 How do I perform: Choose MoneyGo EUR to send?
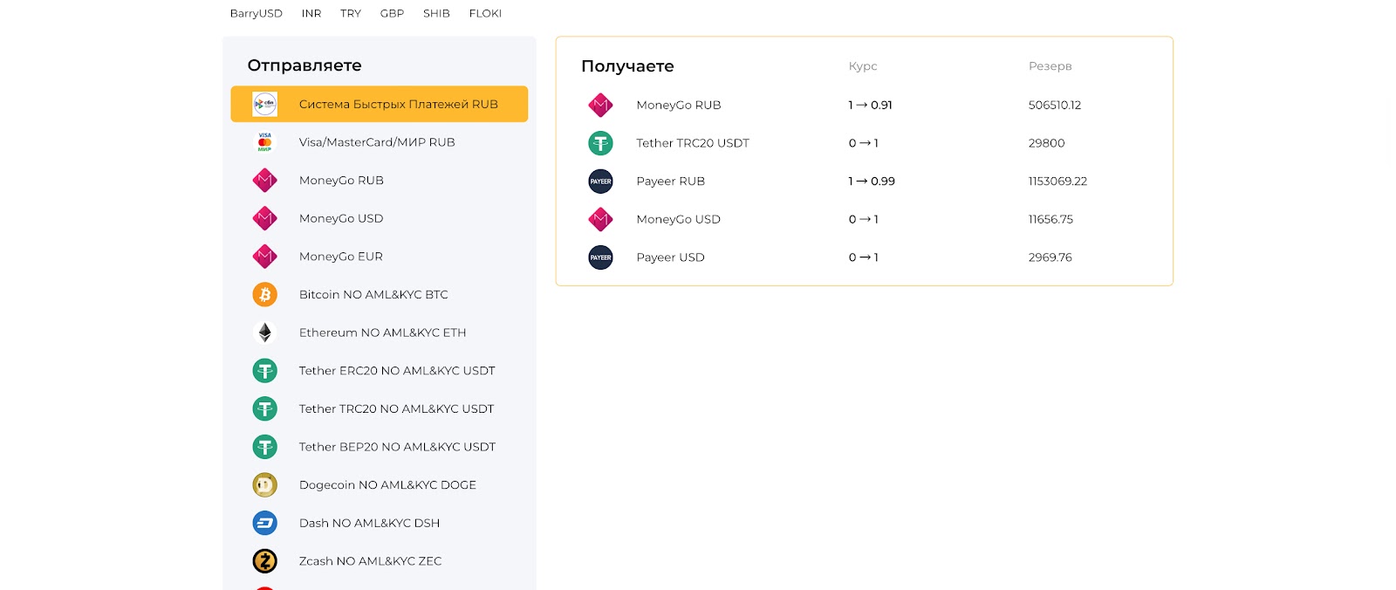point(380,257)
